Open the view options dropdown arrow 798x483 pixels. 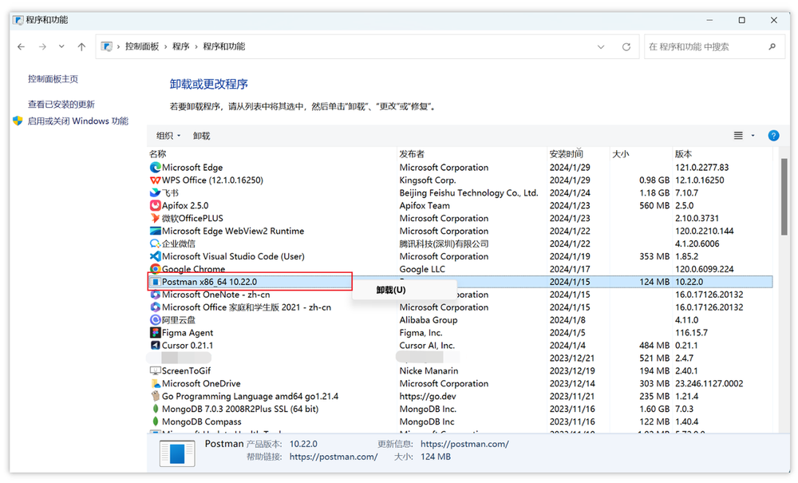(x=751, y=135)
